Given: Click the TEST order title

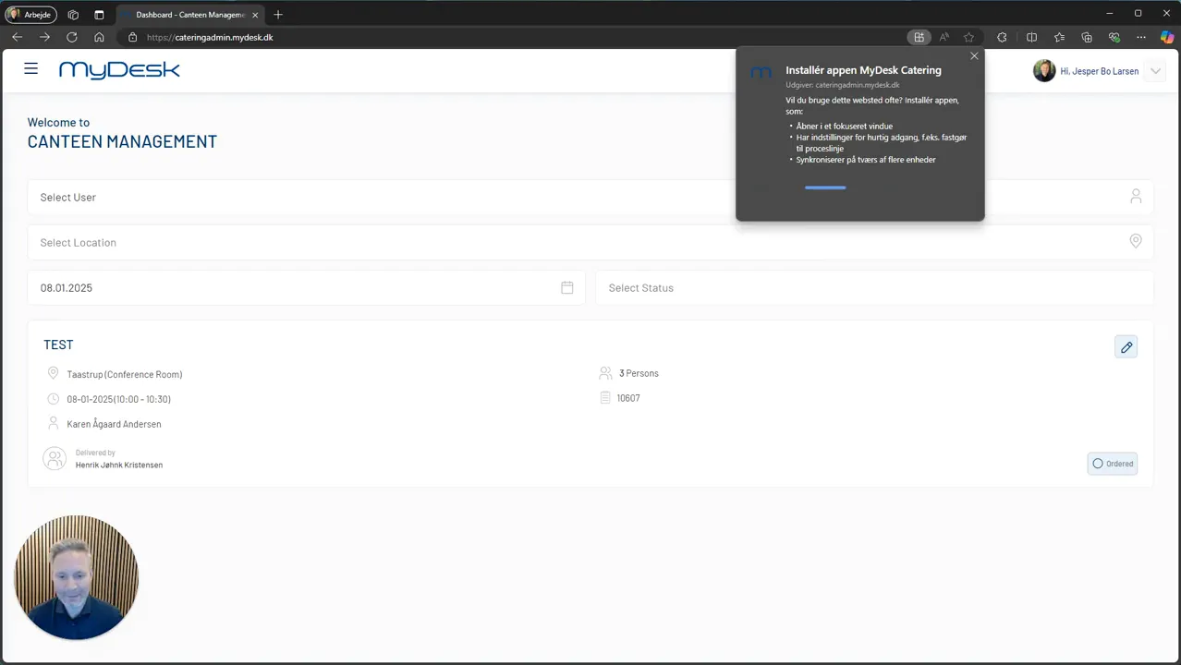Looking at the screenshot, I should 58,345.
